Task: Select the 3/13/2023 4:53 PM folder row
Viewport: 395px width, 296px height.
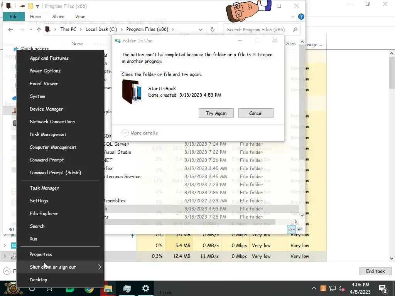Action: click(x=201, y=209)
